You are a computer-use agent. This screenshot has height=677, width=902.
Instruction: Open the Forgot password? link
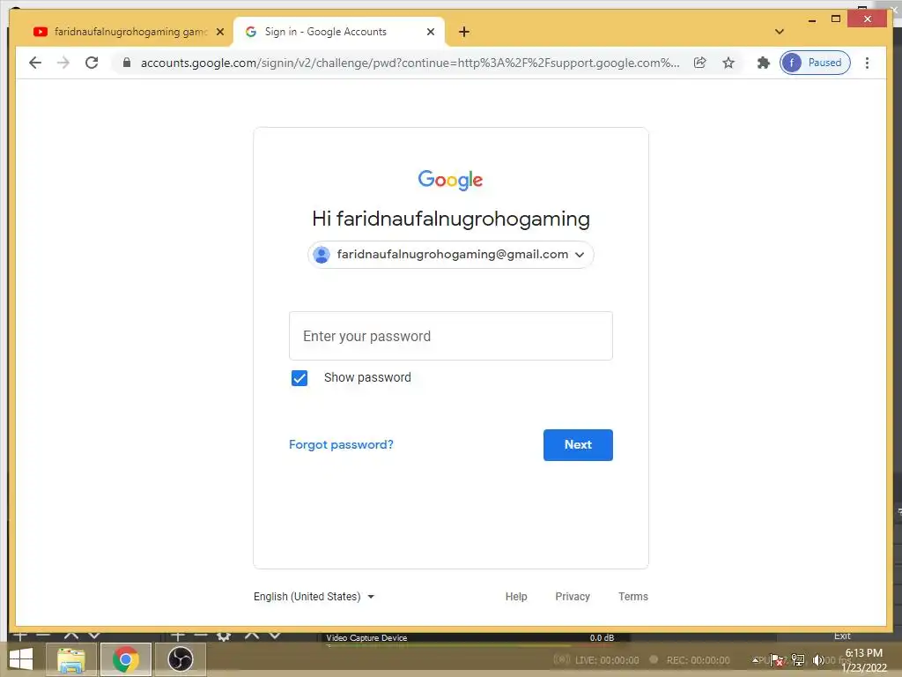(x=341, y=444)
